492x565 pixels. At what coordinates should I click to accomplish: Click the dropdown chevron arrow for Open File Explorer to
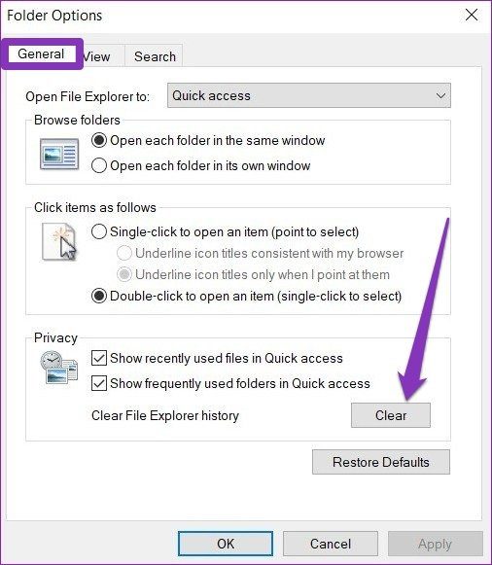(440, 96)
